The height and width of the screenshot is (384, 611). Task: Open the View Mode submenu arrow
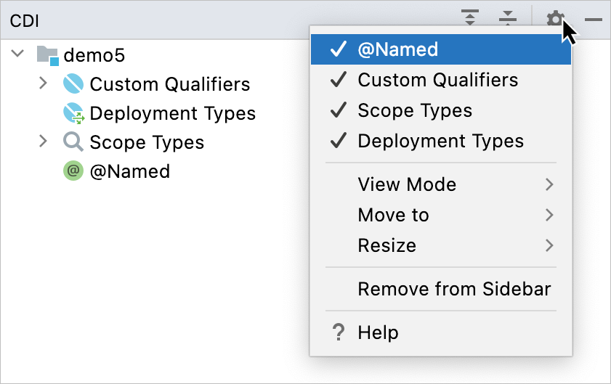(x=549, y=184)
